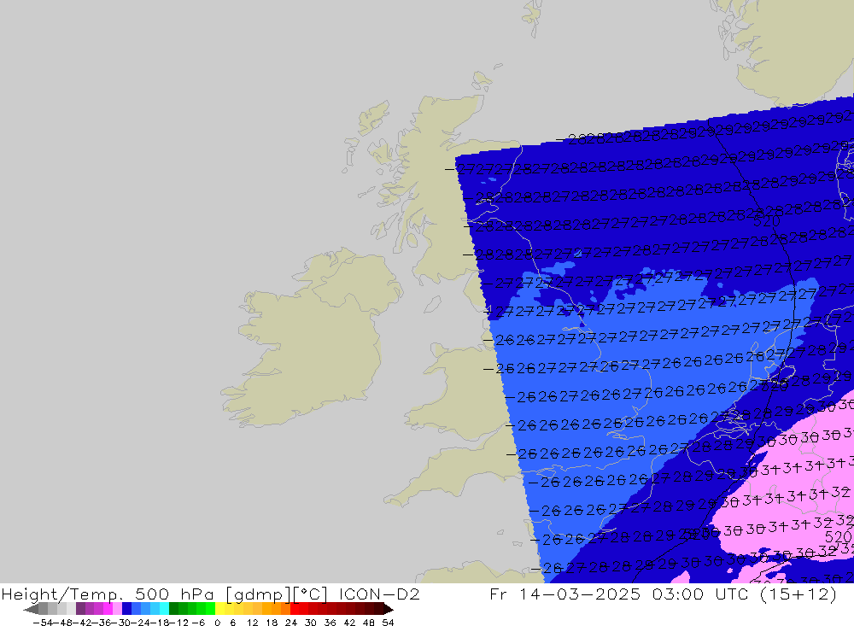The height and width of the screenshot is (626, 854).
Task: Click the positive 42 legend value
Action: pos(349,623)
